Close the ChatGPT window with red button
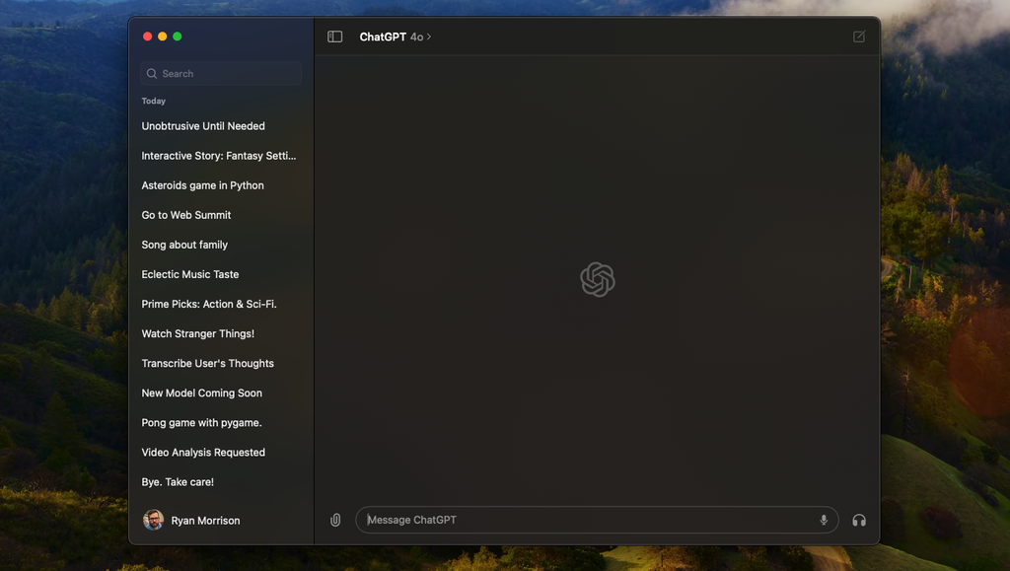Image resolution: width=1010 pixels, height=571 pixels. point(148,36)
